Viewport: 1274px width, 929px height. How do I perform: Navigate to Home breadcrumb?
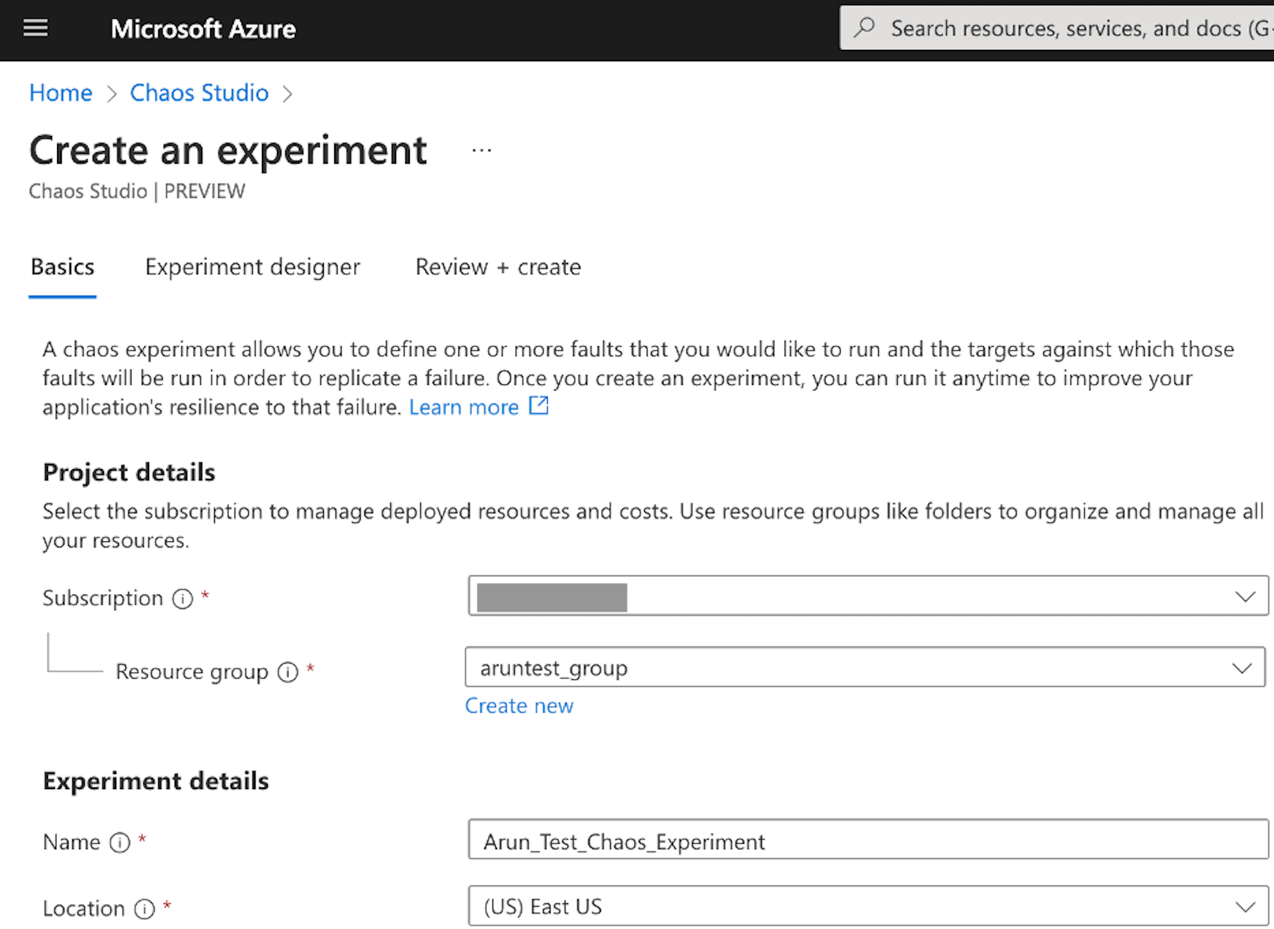(60, 93)
